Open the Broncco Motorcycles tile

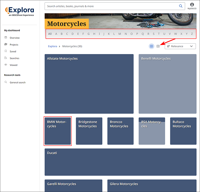click(120, 131)
